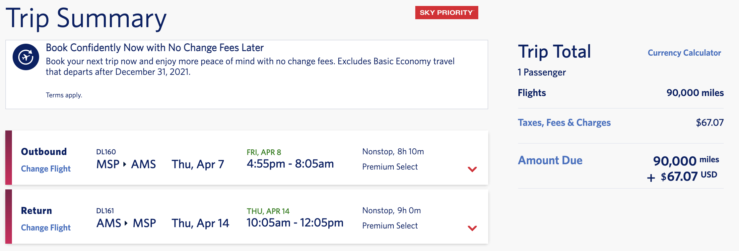Image resolution: width=739 pixels, height=251 pixels.
Task: Click Change Flight for the Outbound segment
Action: click(x=45, y=168)
